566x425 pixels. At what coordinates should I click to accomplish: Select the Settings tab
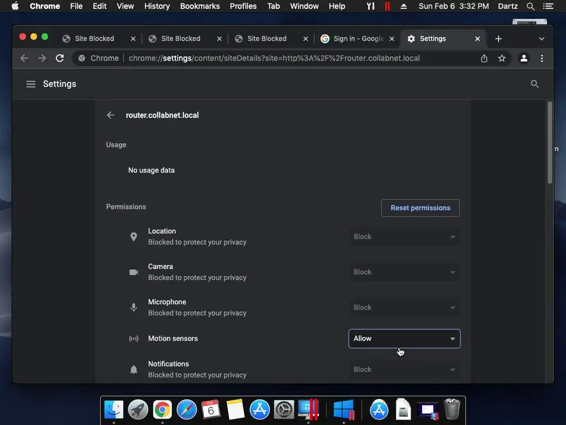tap(443, 39)
